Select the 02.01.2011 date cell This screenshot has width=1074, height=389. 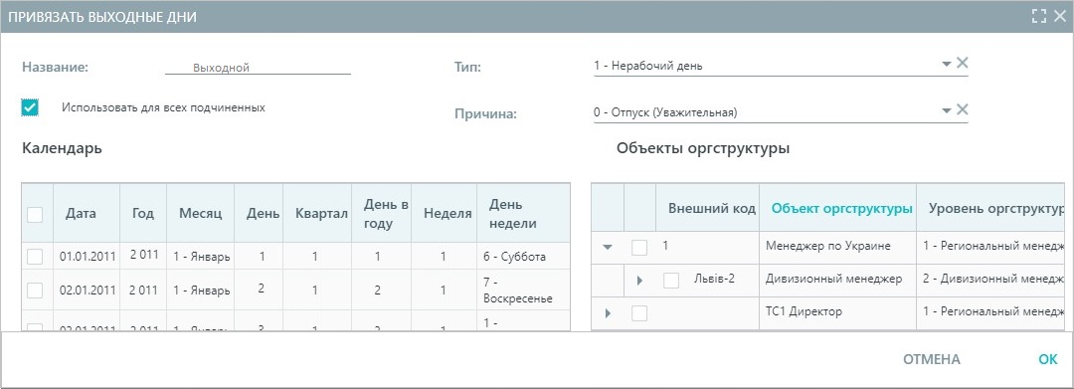tap(87, 290)
